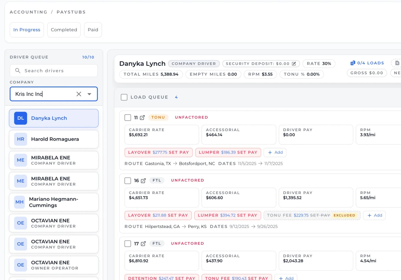
Task: Expand the COMPANY DRIVER badge beside Danyka Lynch
Action: tap(194, 64)
